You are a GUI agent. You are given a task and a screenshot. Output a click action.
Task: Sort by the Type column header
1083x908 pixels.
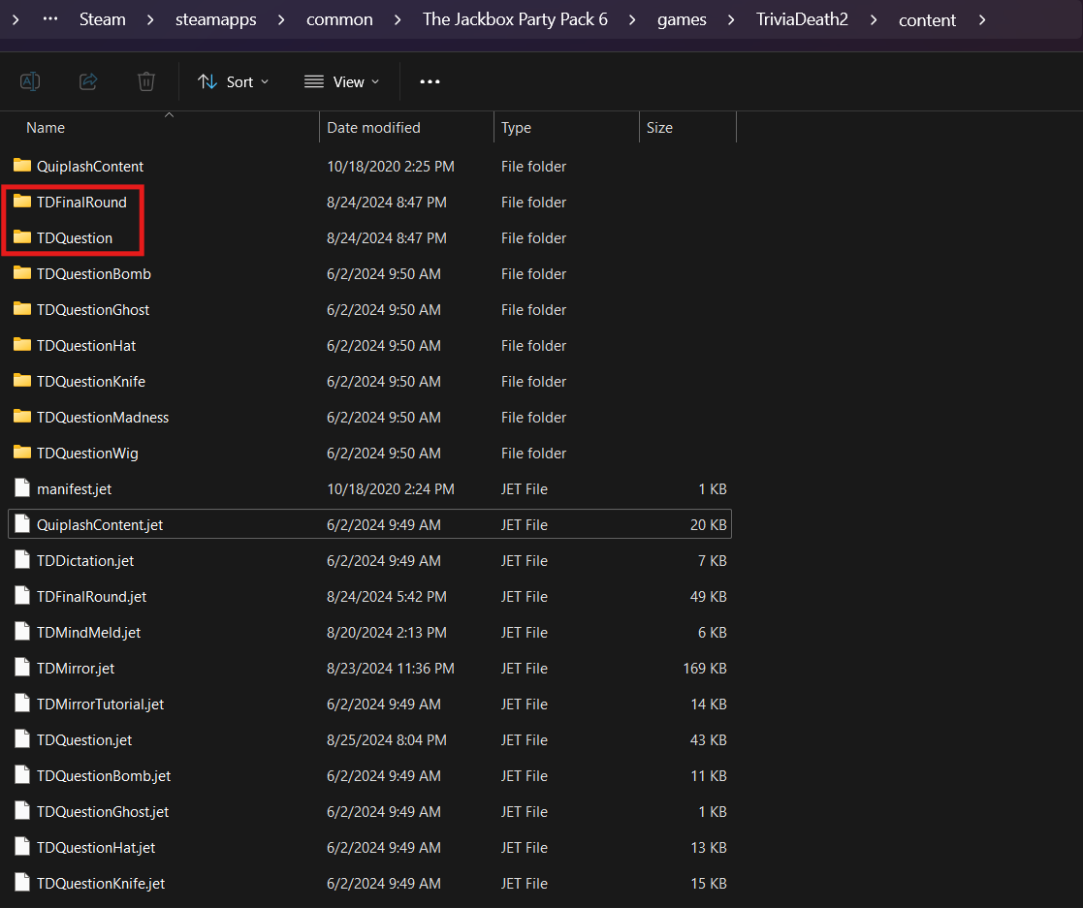pos(516,128)
